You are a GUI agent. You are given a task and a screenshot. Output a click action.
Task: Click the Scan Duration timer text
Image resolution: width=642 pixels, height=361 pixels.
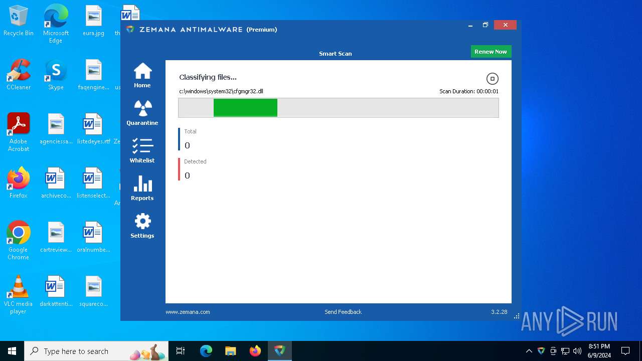(x=469, y=91)
